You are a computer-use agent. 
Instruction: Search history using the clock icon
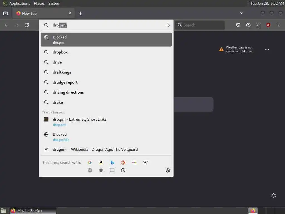[123, 170]
